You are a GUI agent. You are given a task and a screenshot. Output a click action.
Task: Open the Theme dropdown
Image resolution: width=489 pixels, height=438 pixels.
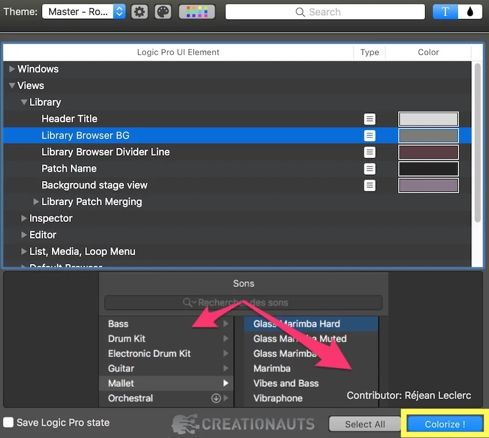pyautogui.click(x=83, y=12)
